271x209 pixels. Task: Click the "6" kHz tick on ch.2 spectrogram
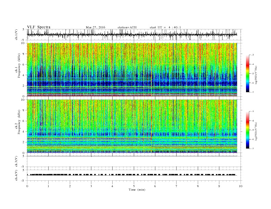click(24, 121)
